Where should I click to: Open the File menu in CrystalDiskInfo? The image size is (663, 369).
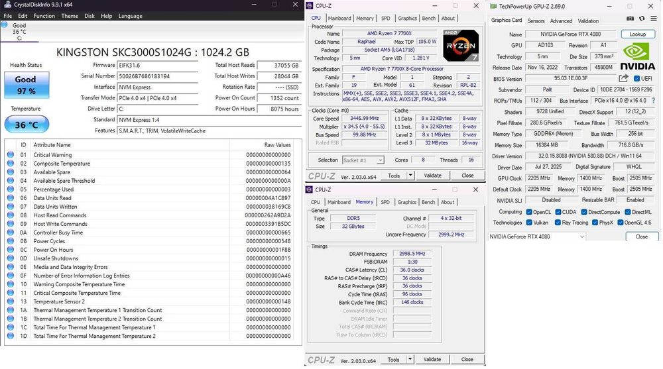click(7, 16)
